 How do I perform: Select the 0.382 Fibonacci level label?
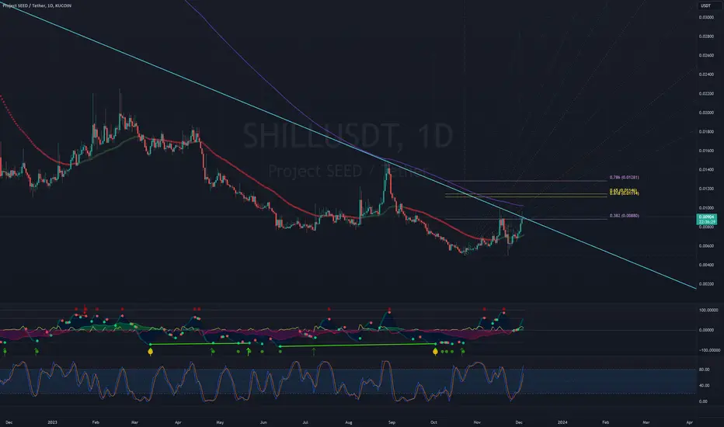[625, 216]
